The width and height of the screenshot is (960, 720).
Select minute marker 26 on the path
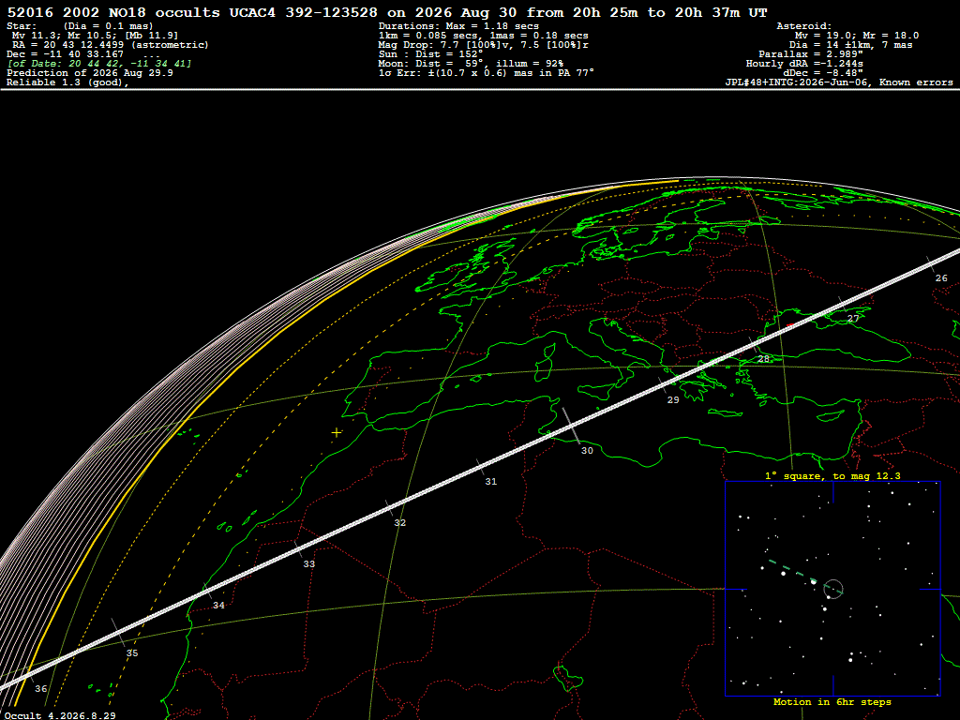point(941,277)
